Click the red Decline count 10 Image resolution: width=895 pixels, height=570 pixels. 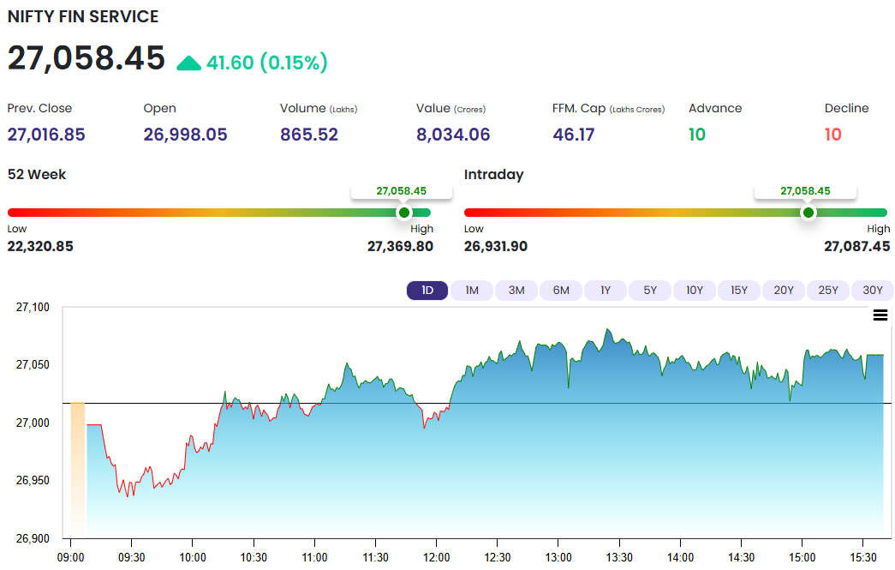pos(833,135)
